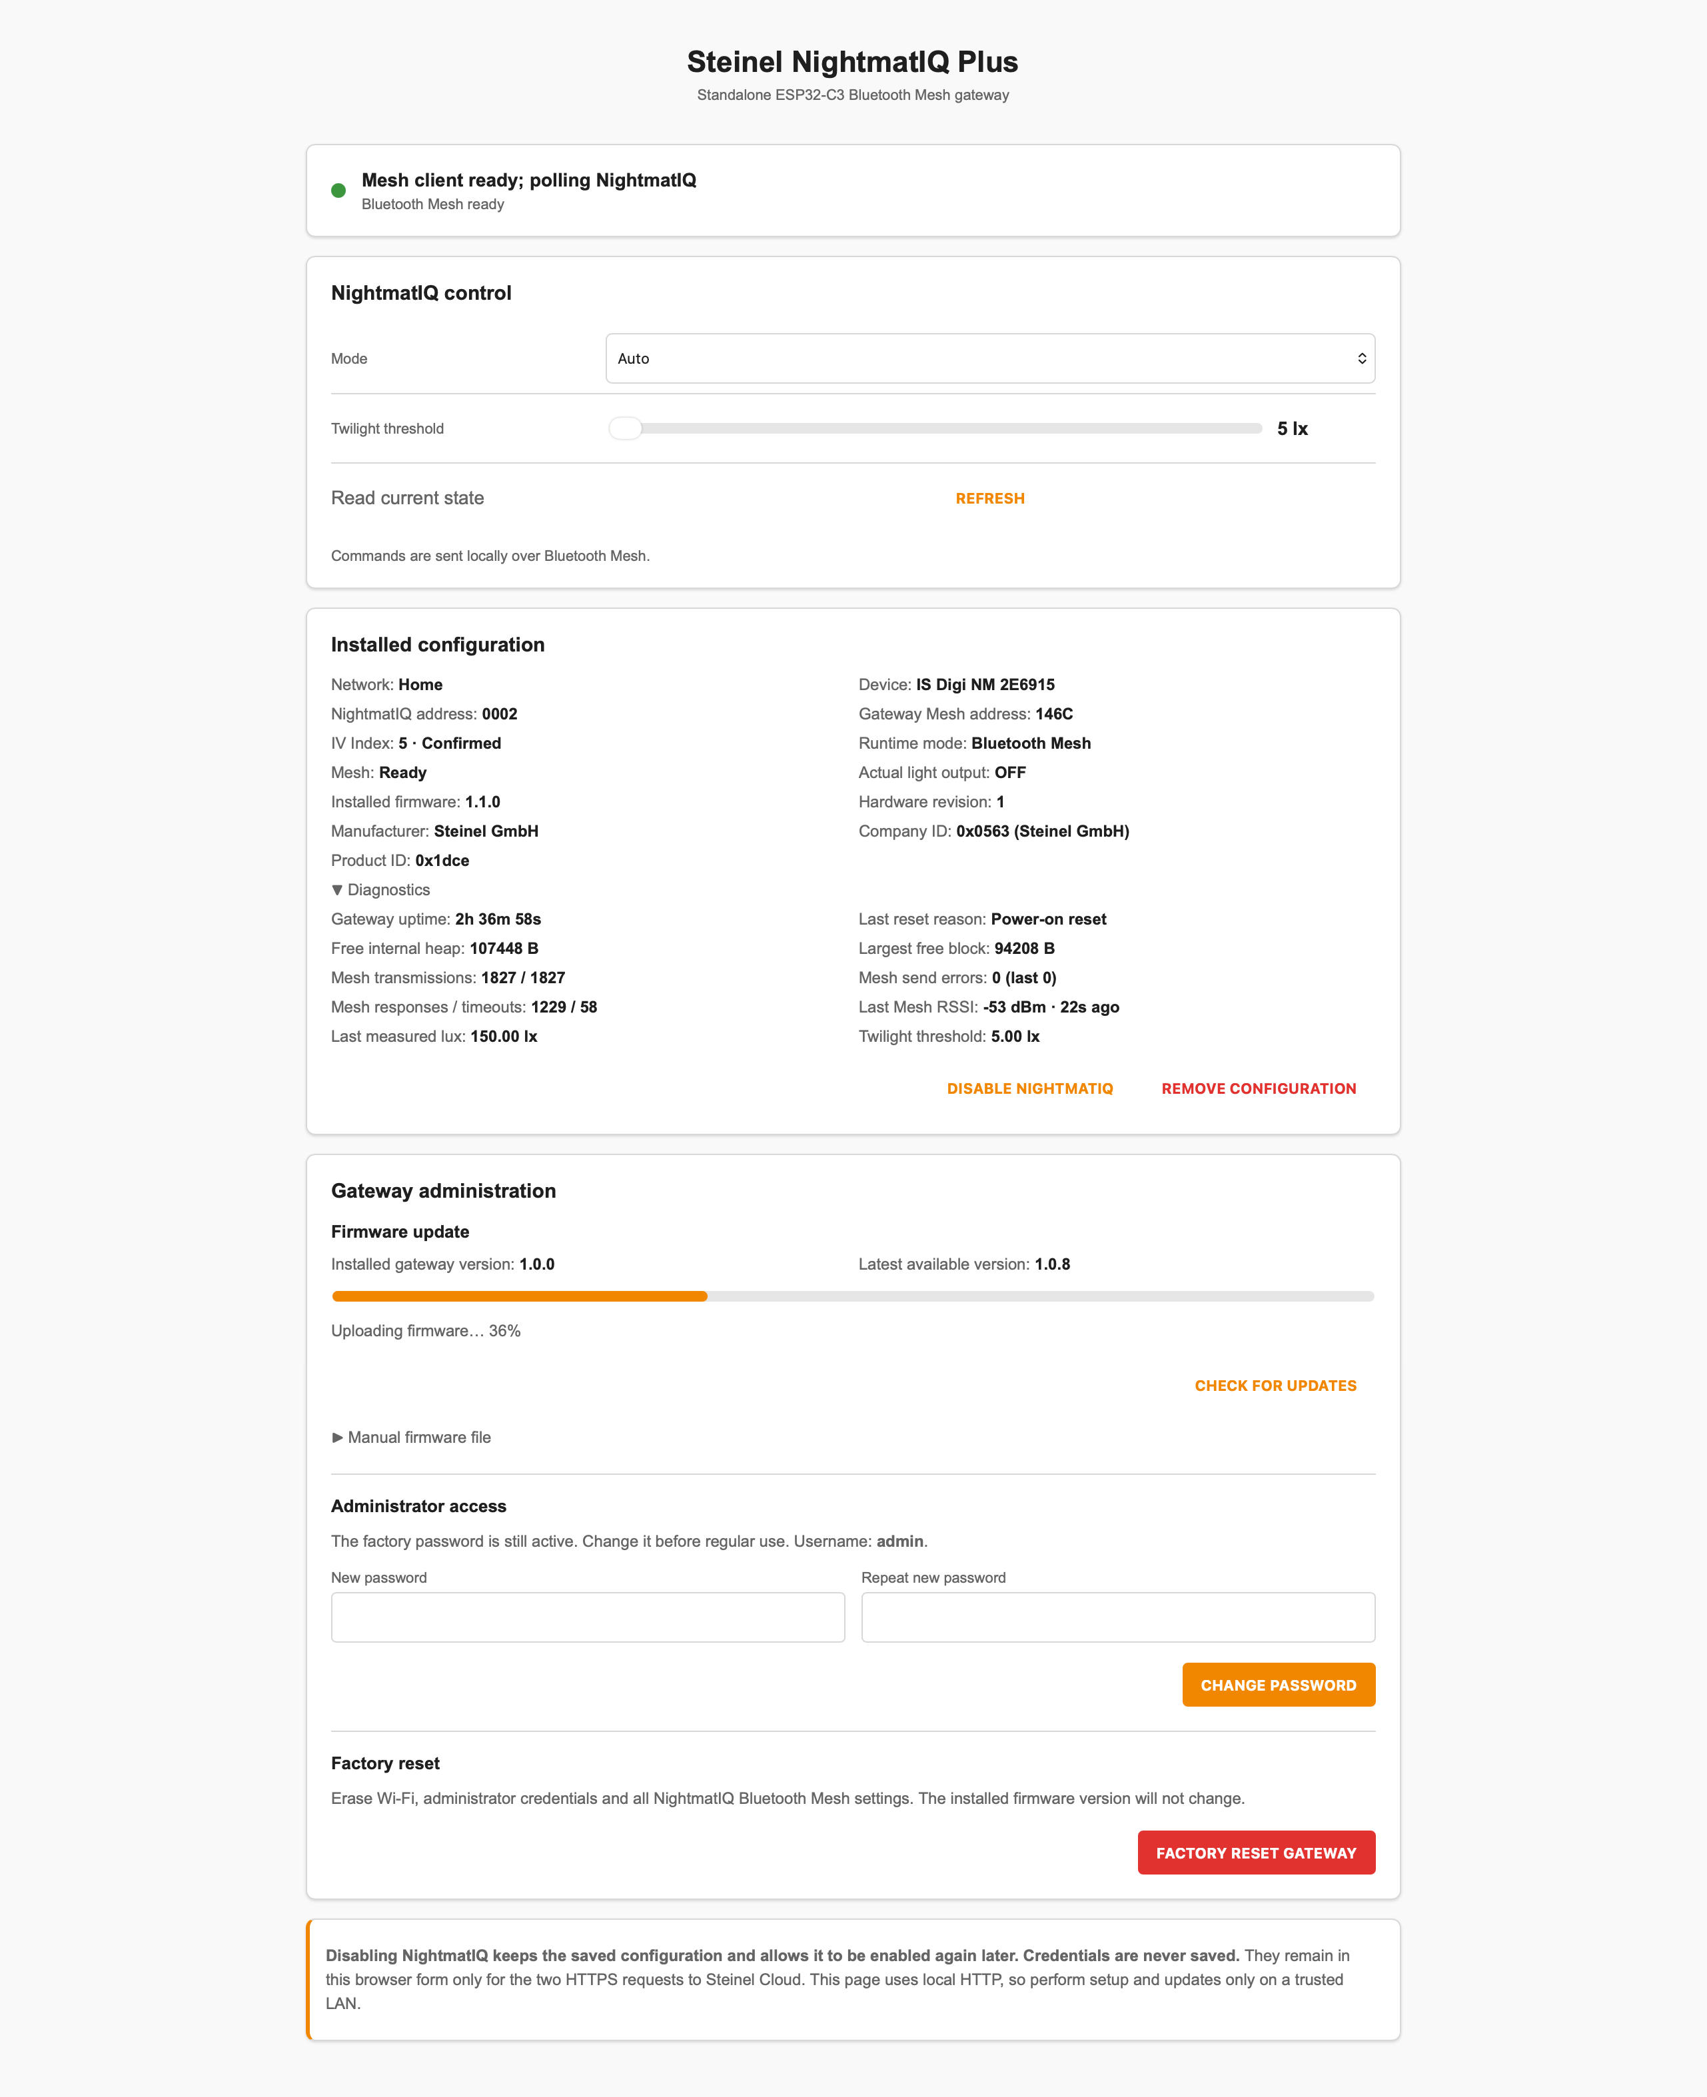Click Product ID '0x1dce'
This screenshot has width=1707, height=2097.
point(442,860)
